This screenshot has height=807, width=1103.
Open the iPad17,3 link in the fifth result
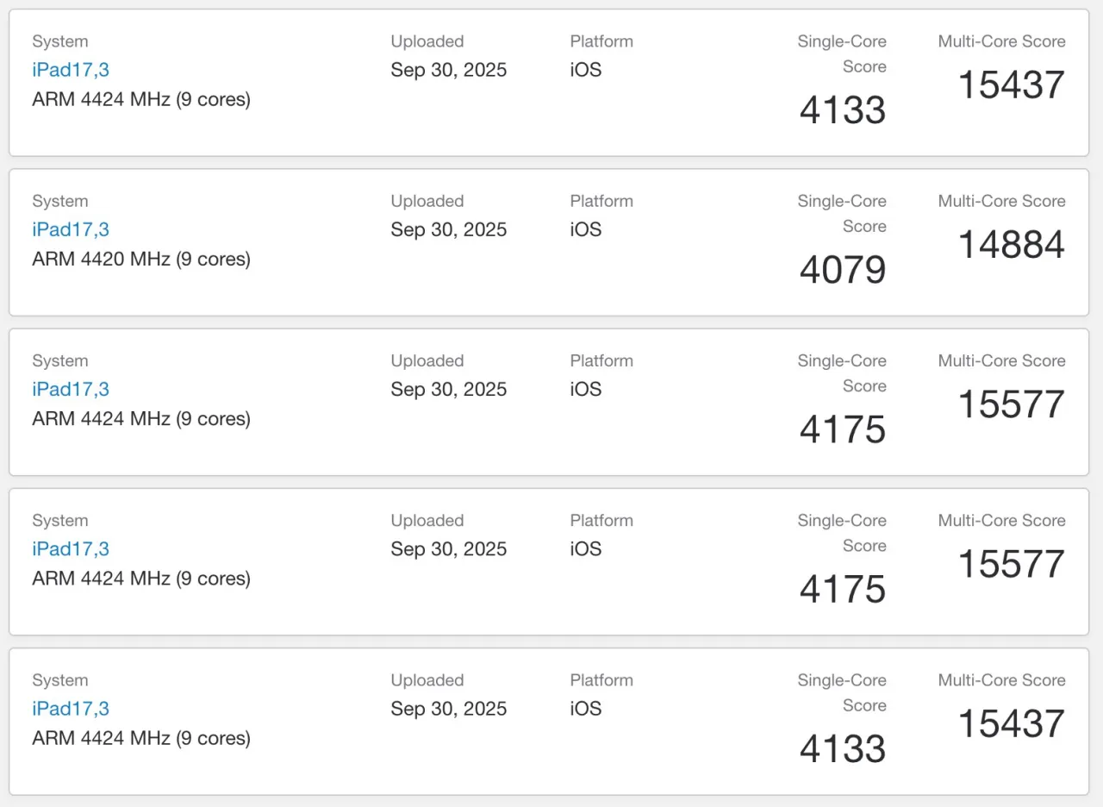pyautogui.click(x=71, y=709)
